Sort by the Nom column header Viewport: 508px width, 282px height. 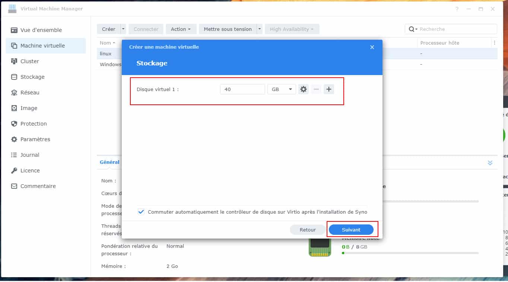(x=107, y=43)
